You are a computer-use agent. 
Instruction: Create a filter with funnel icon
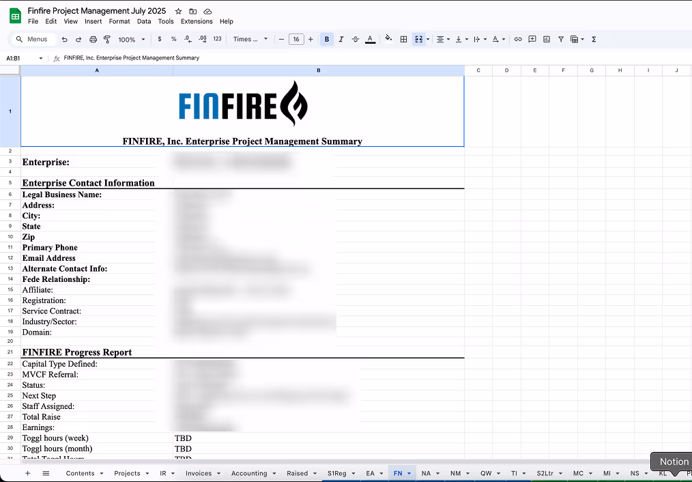pyautogui.click(x=560, y=40)
